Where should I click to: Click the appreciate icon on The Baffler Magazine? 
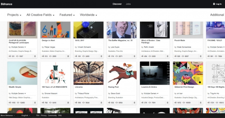click(109, 56)
